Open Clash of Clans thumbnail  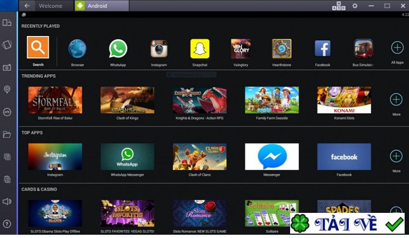pyautogui.click(x=200, y=157)
